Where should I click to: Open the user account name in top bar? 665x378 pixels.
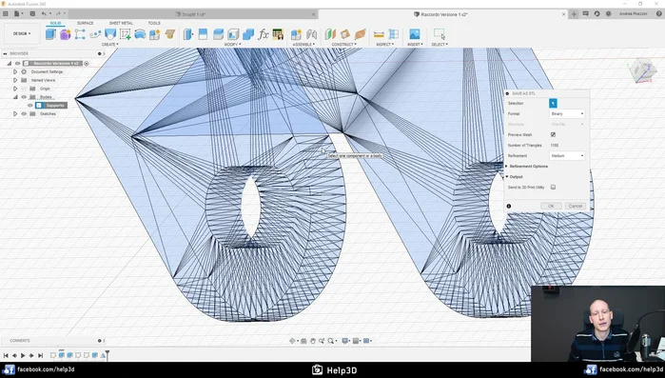coord(633,14)
